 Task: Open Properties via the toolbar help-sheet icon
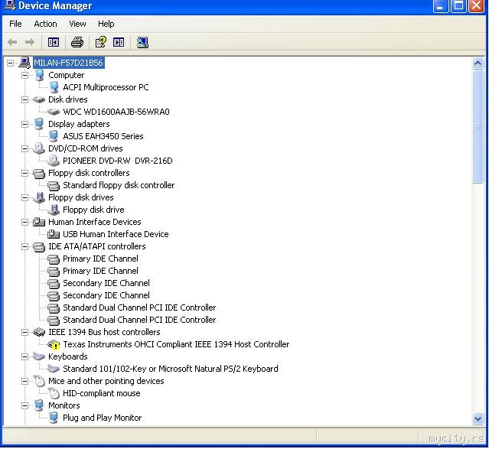coord(101,42)
